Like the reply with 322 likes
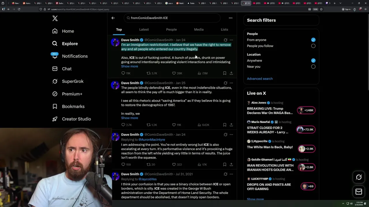This screenshot has width=369, height=207. tap(177, 164)
